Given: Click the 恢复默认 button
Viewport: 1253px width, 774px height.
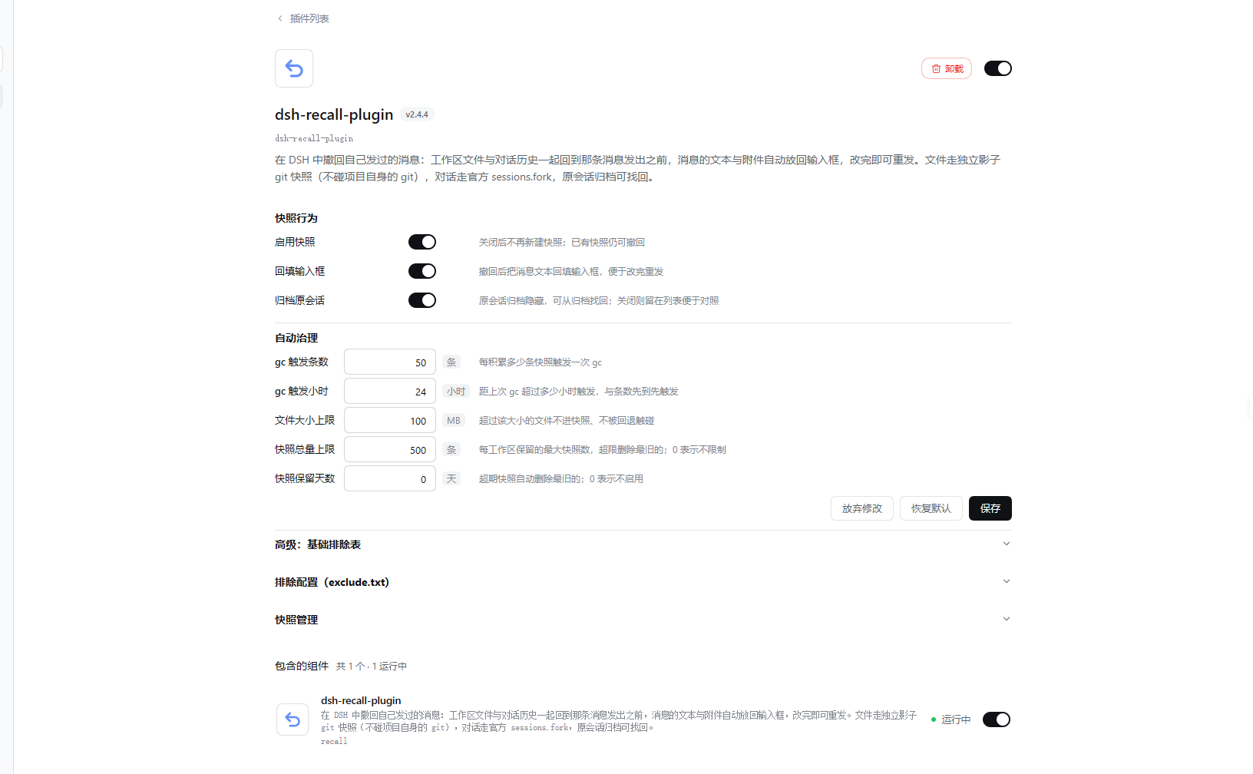Looking at the screenshot, I should coord(931,508).
